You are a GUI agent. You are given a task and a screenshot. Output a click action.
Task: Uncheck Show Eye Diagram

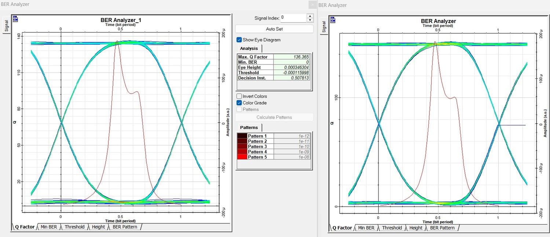(239, 40)
